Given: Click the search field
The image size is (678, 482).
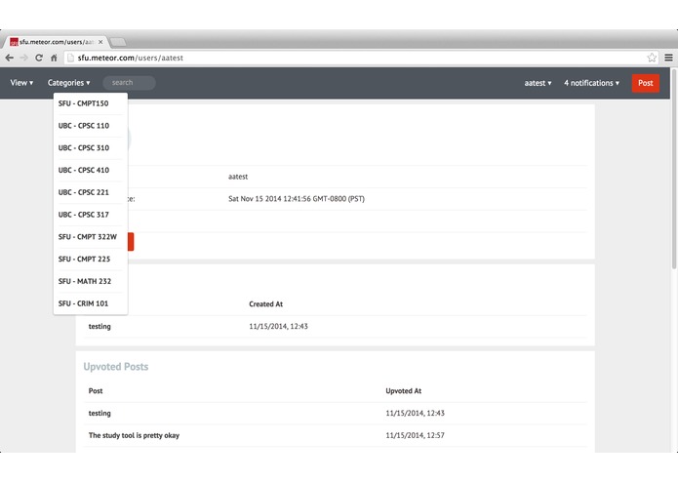Looking at the screenshot, I should [130, 83].
